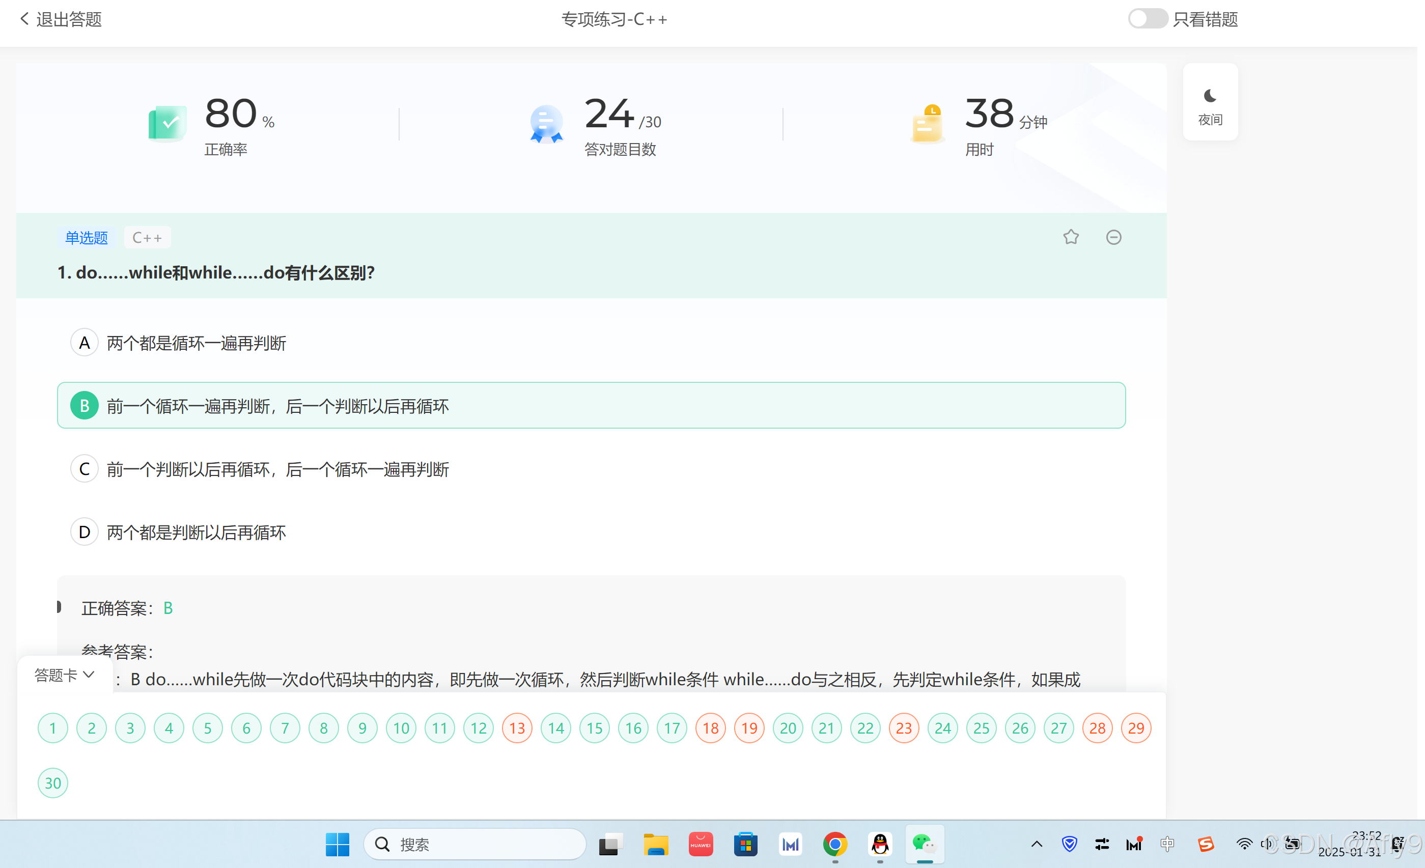Toggle the 只看错题 switch
The height and width of the screenshot is (868, 1425).
(x=1148, y=19)
